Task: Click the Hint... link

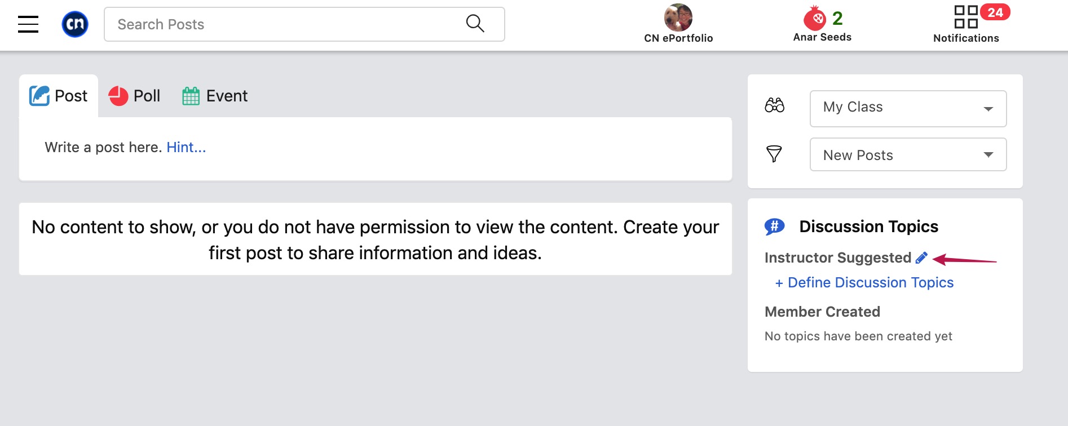Action: tap(186, 147)
